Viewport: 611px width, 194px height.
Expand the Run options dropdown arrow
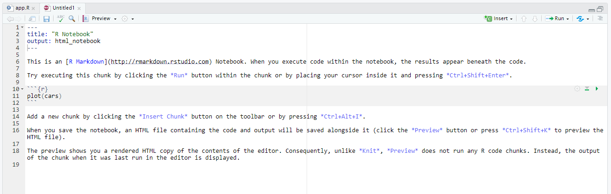567,19
